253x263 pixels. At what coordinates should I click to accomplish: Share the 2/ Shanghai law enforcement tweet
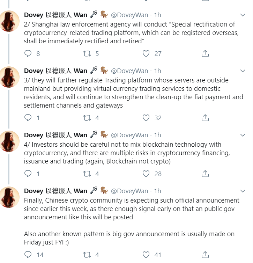tap(205, 54)
